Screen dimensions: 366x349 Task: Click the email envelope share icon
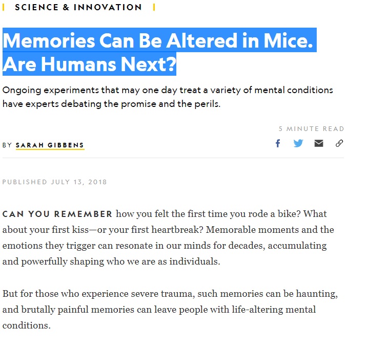pyautogui.click(x=319, y=143)
